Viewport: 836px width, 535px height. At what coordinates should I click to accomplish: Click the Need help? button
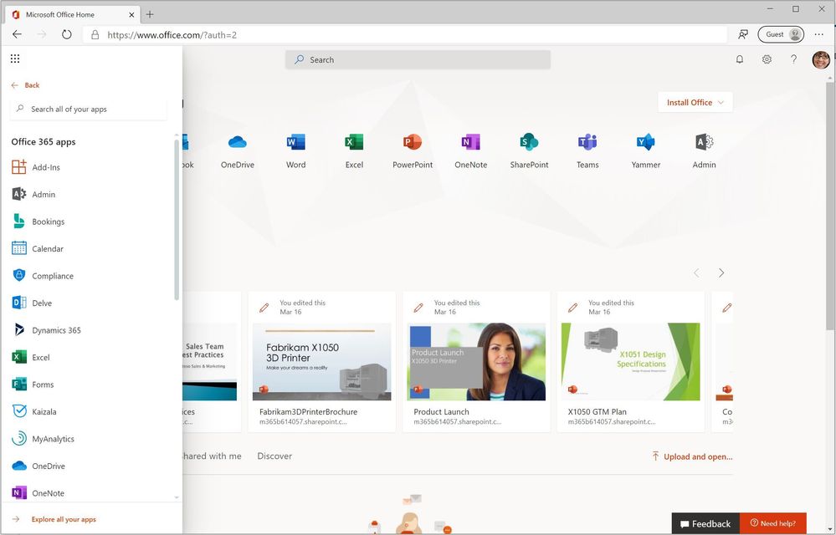(773, 523)
